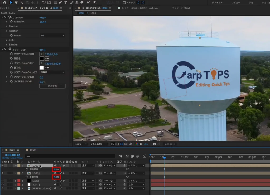Hide layer 1 LOGO with its eye icon
The image size is (270, 195).
pyautogui.click(x=2, y=165)
